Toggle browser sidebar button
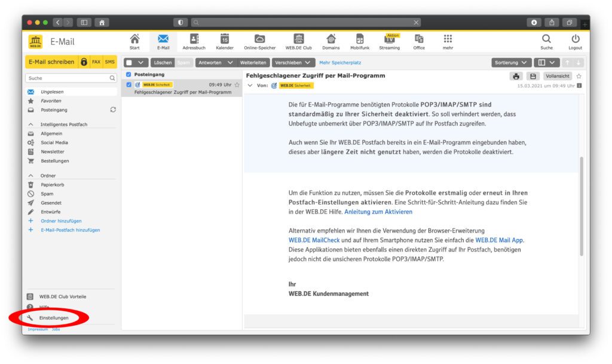Screen dimensions: 612x364 point(84,23)
